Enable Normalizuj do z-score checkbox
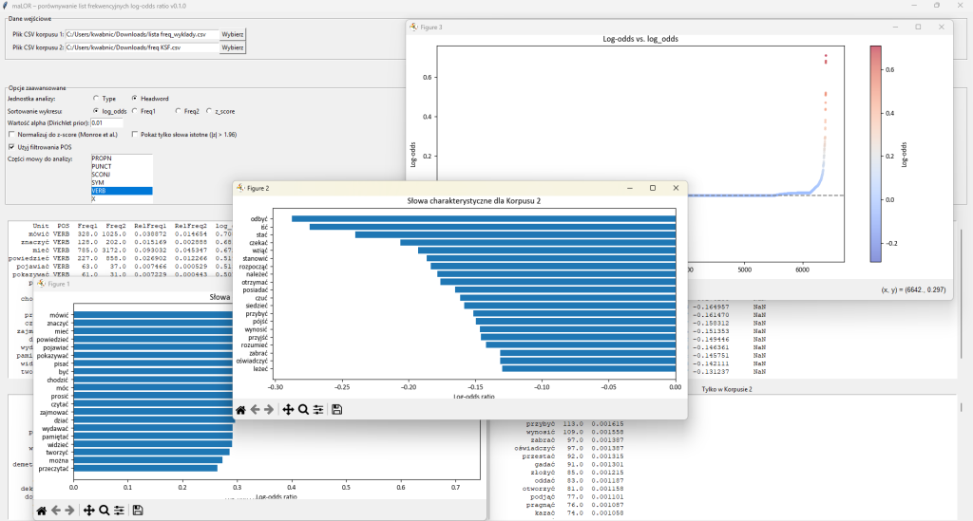The height and width of the screenshot is (521, 973). (x=11, y=134)
